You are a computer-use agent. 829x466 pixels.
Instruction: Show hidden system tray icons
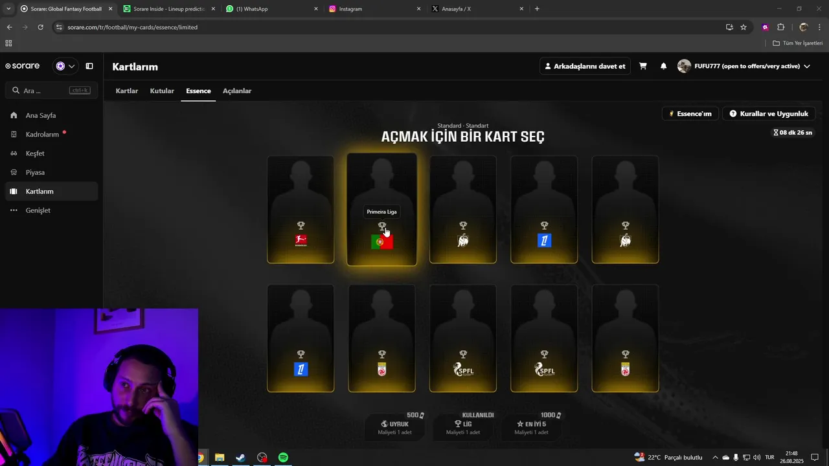pyautogui.click(x=715, y=458)
